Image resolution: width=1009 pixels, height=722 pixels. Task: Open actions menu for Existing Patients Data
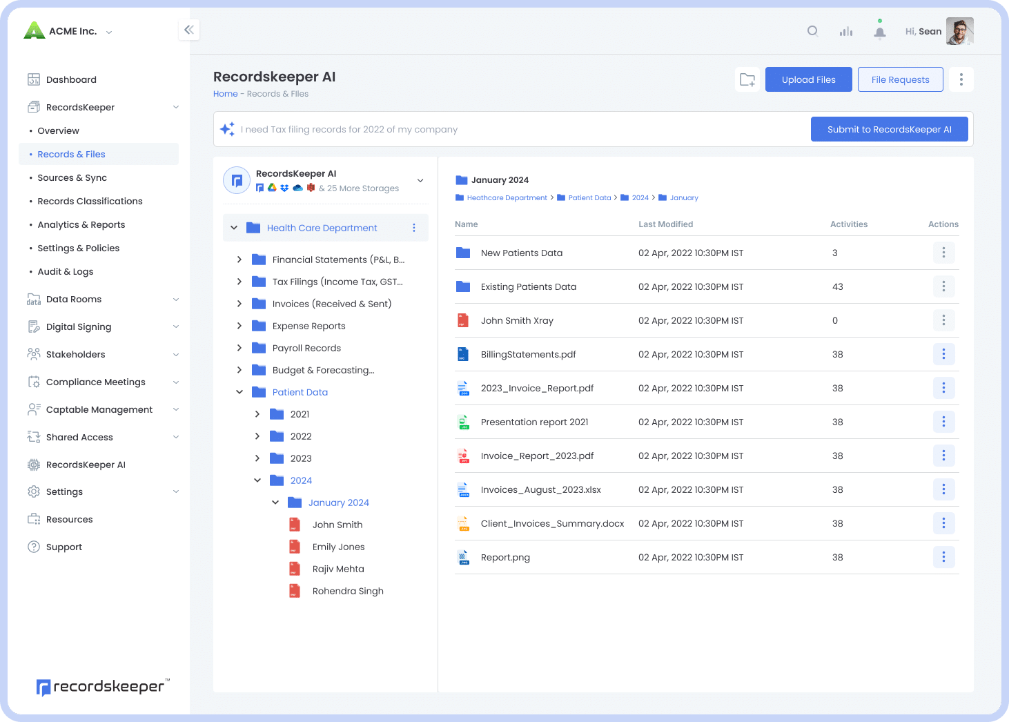(x=943, y=286)
